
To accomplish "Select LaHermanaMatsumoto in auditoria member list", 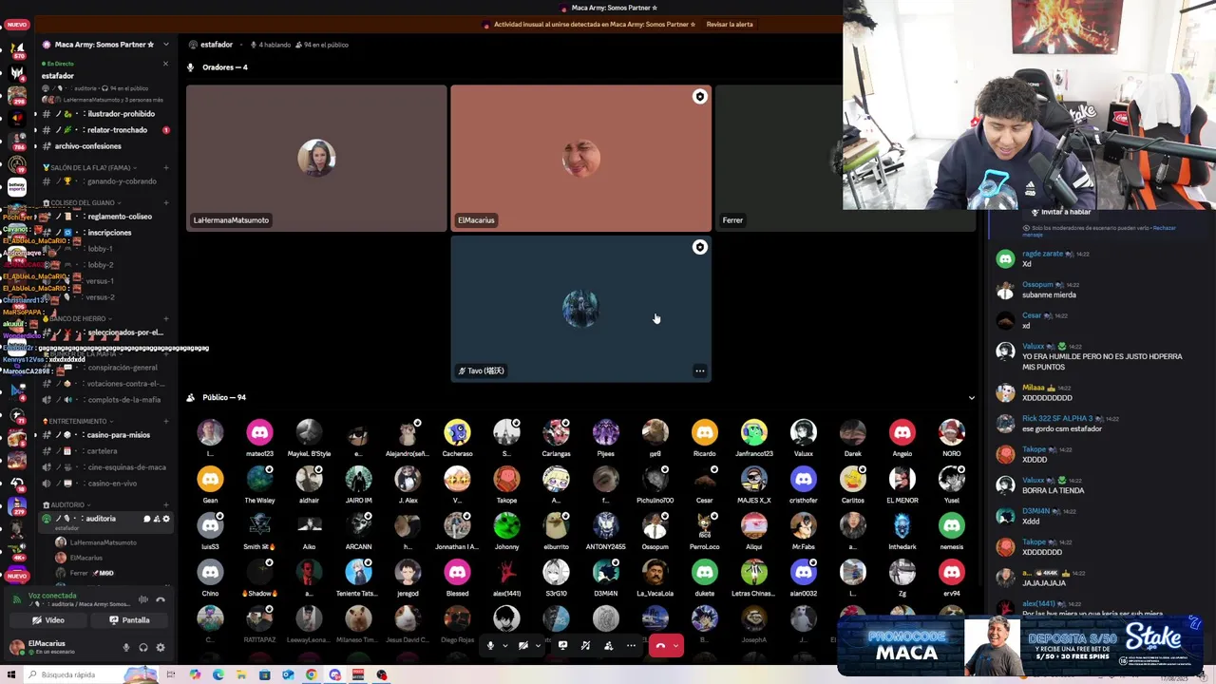I will pyautogui.click(x=103, y=542).
